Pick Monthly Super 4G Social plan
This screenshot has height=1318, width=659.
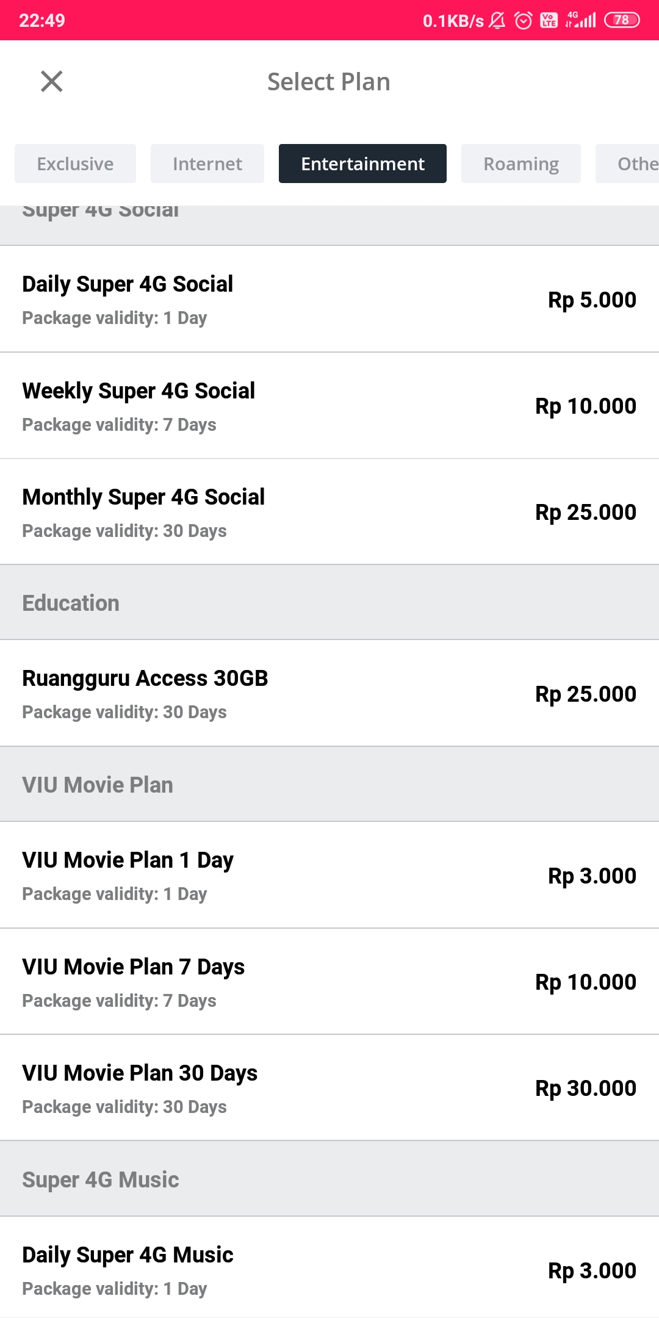(x=329, y=512)
